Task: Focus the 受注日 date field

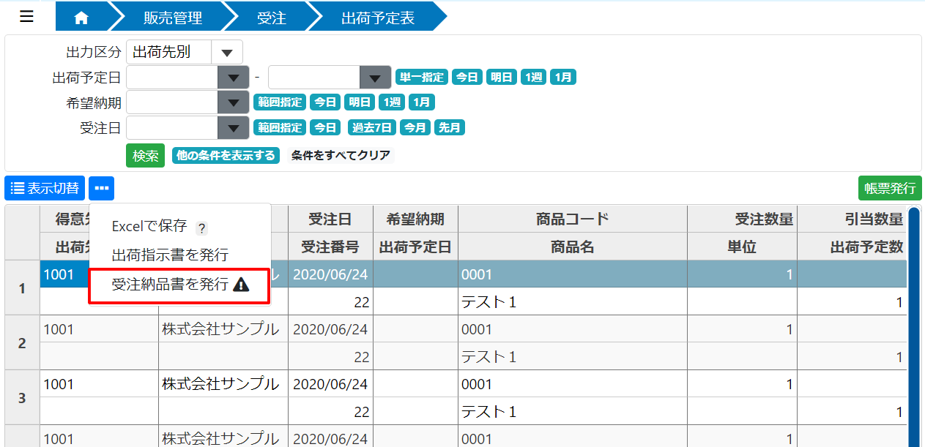Action: click(172, 128)
